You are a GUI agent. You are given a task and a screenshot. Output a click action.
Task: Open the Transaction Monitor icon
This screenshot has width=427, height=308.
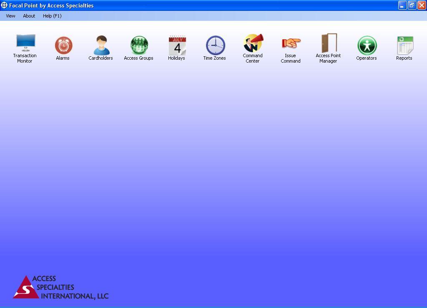click(x=25, y=43)
